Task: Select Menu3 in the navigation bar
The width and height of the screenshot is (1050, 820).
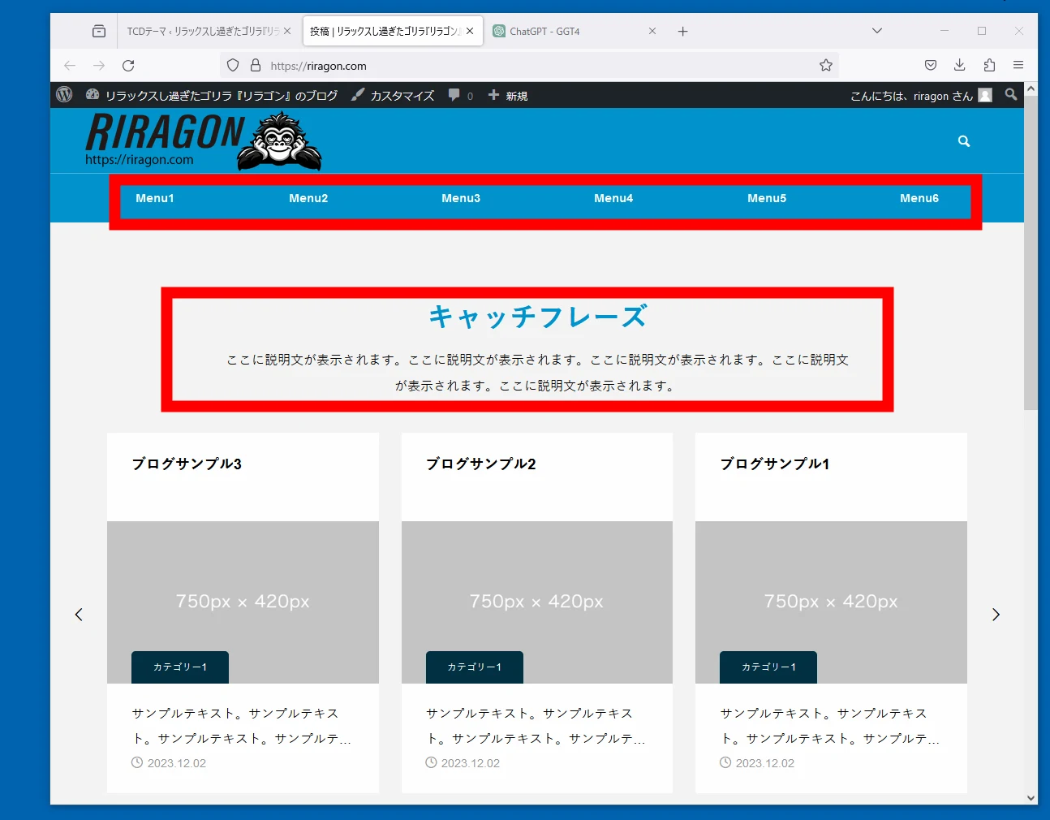Action: (461, 198)
